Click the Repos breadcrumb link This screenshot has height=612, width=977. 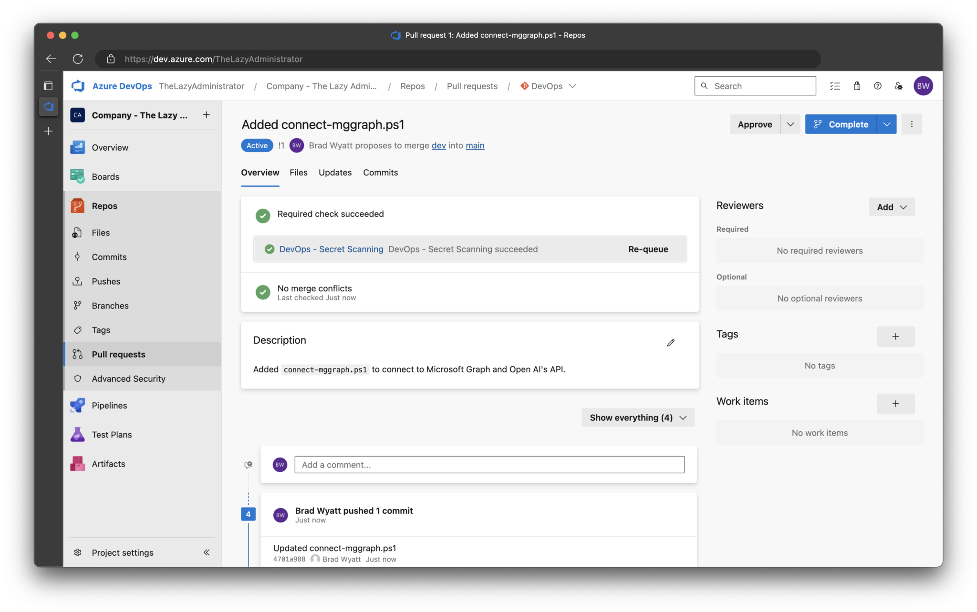(412, 86)
